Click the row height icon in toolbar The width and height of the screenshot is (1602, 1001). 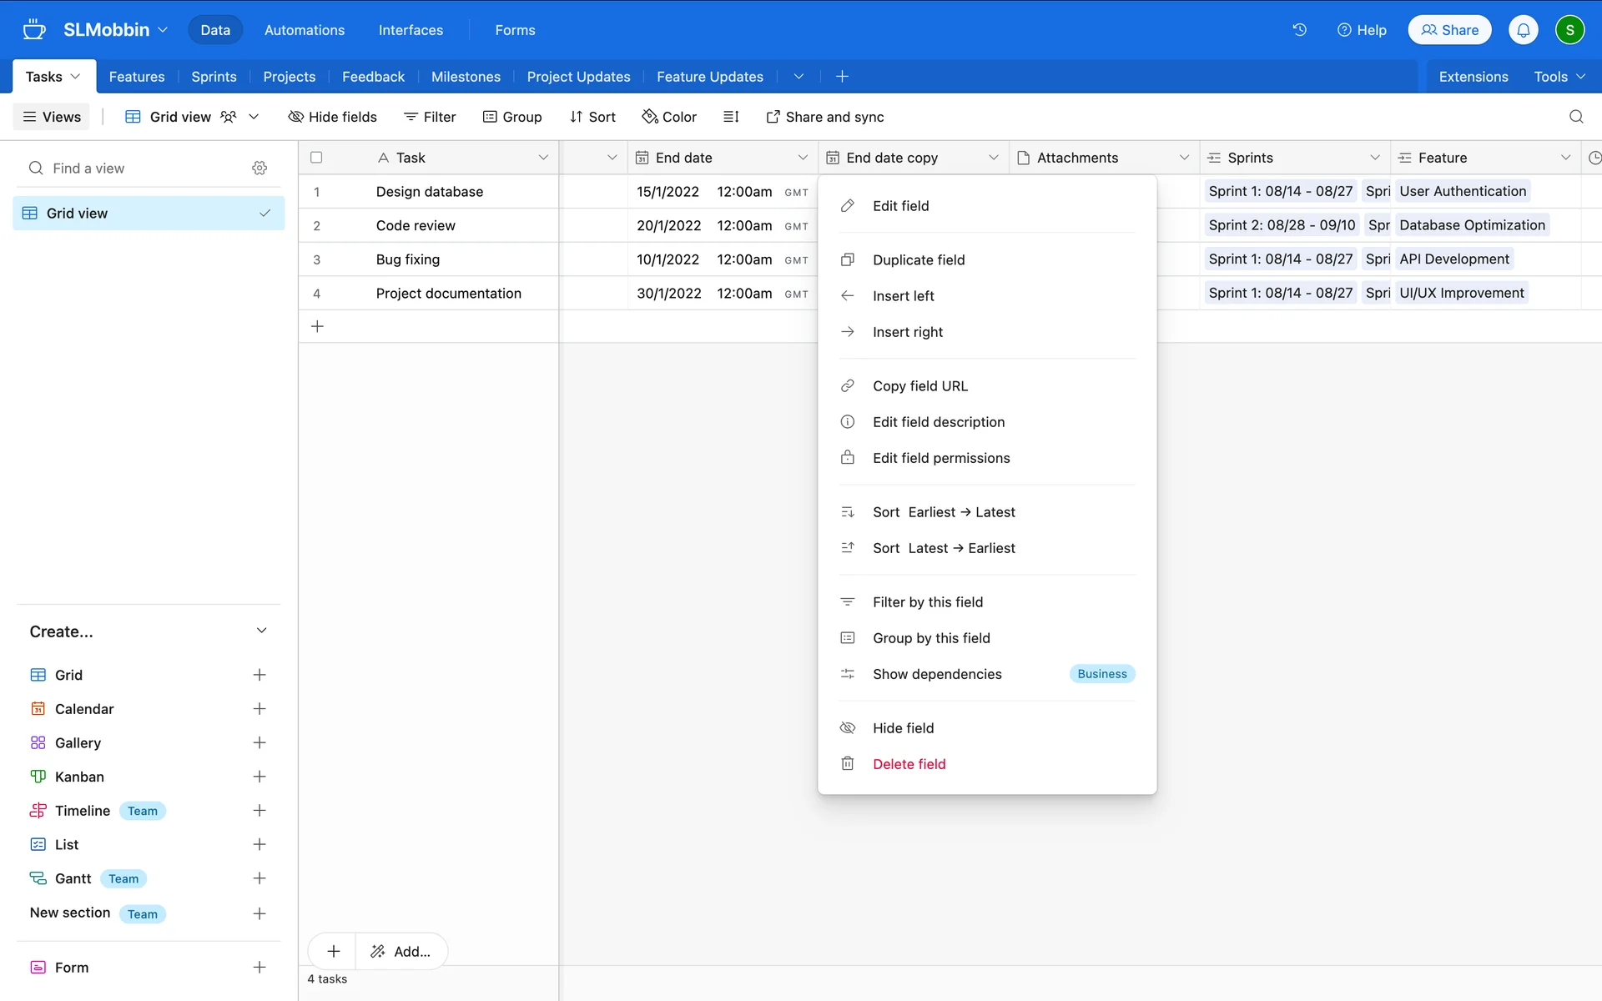pos(731,117)
